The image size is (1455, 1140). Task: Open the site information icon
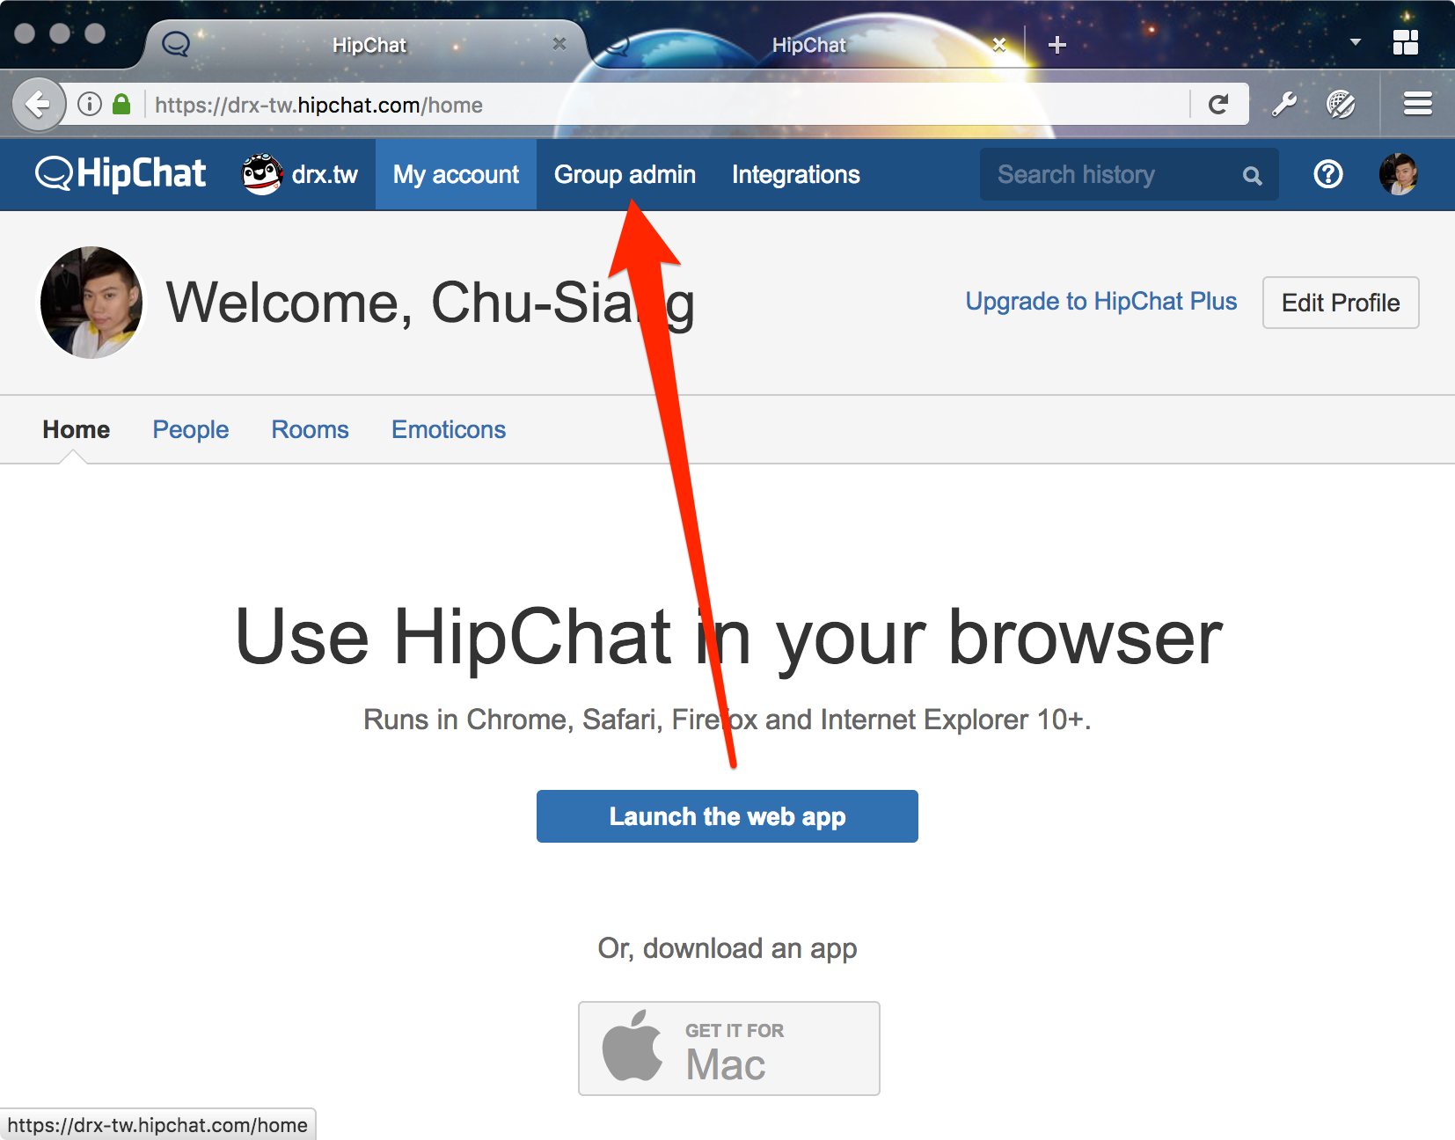point(90,105)
